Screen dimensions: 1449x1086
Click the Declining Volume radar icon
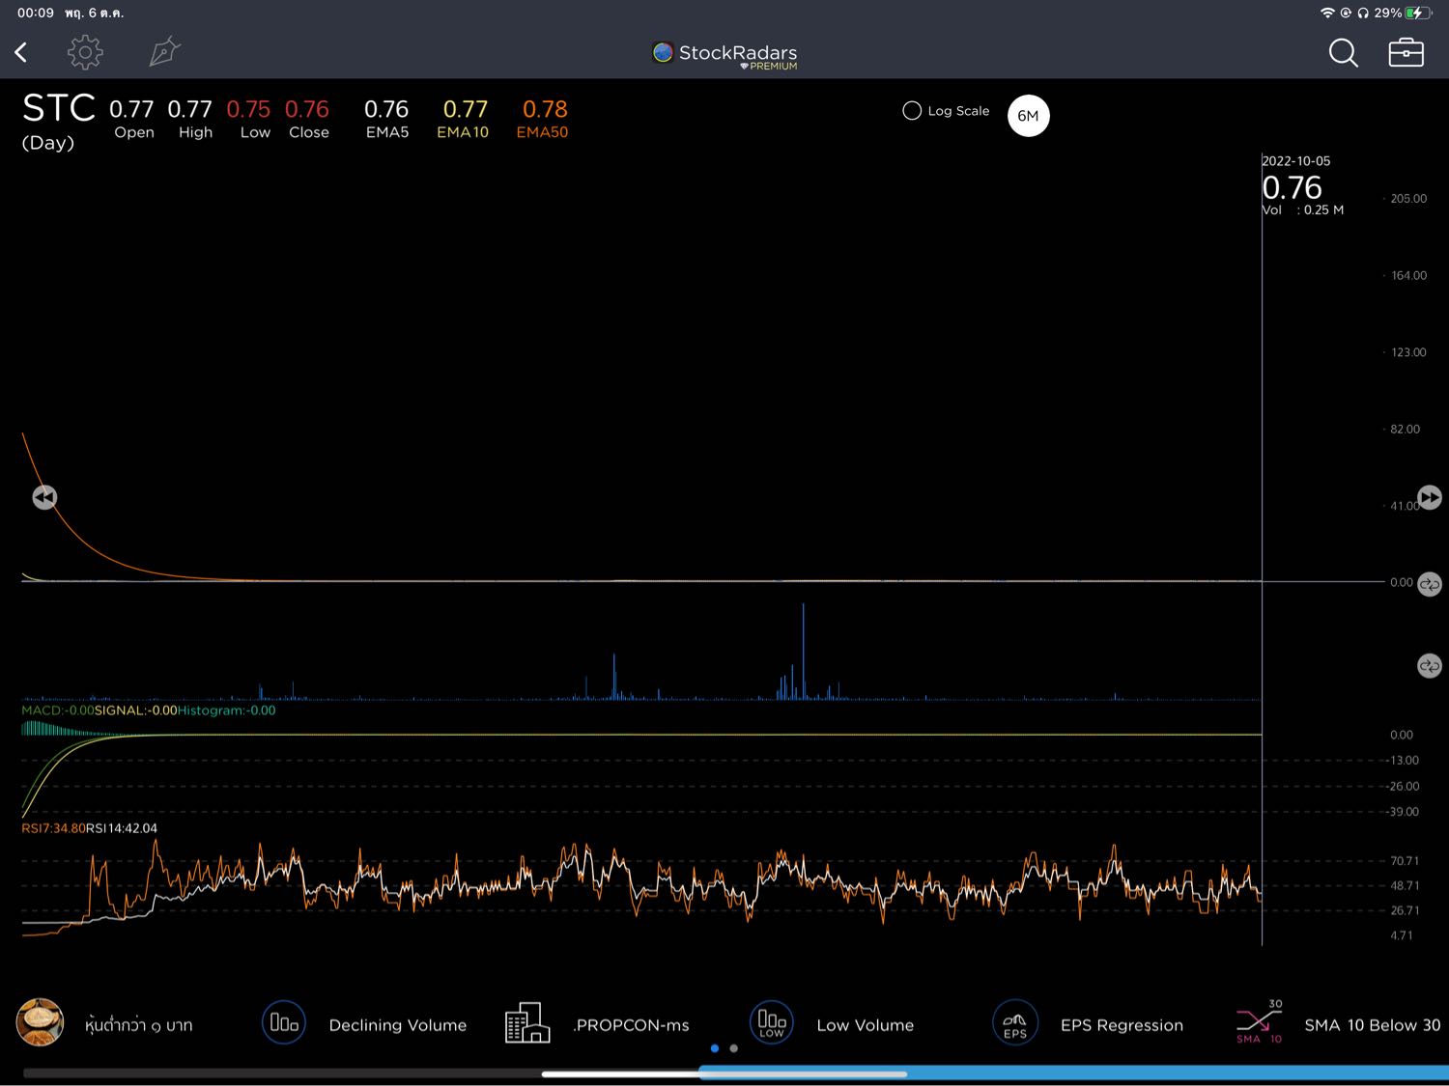pos(284,1022)
